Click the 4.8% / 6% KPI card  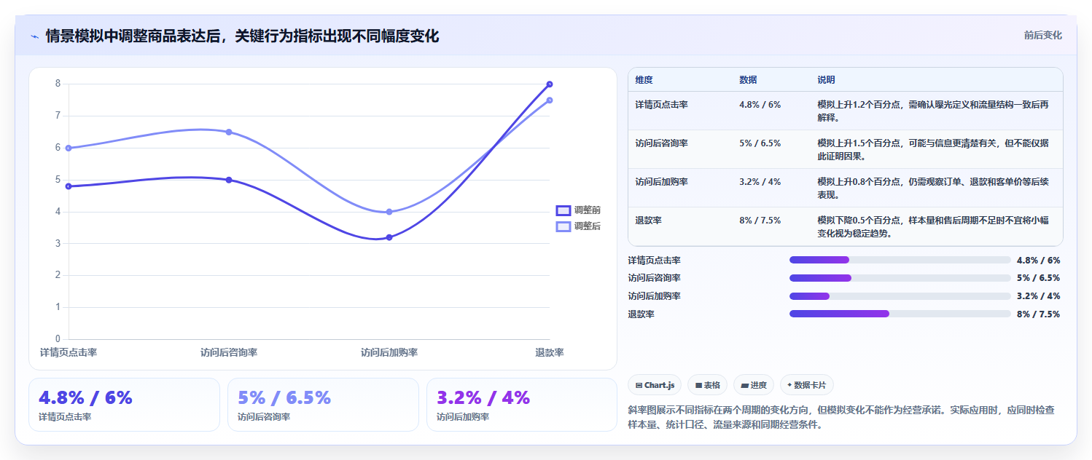pyautogui.click(x=124, y=405)
